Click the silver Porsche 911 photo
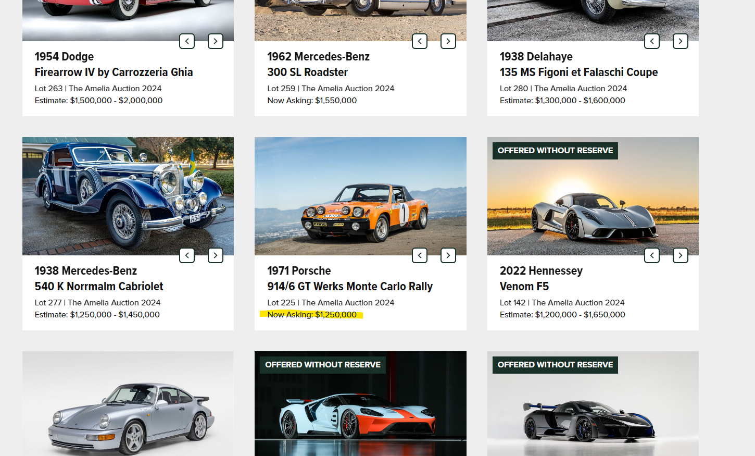Image resolution: width=755 pixels, height=456 pixels. (x=128, y=403)
